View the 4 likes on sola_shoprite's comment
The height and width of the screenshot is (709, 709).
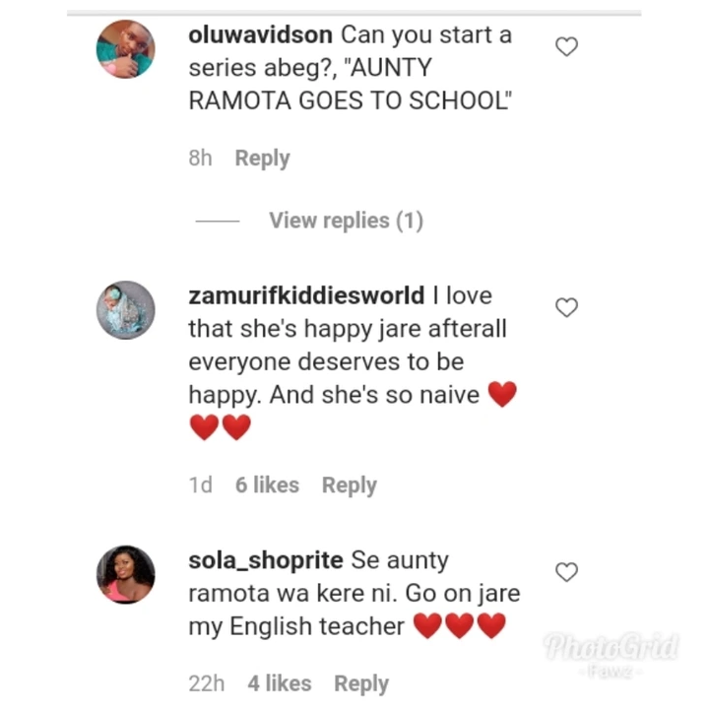[280, 683]
